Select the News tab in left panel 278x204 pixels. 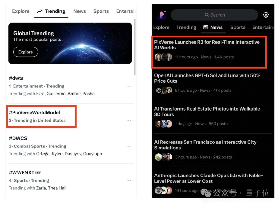[80, 11]
